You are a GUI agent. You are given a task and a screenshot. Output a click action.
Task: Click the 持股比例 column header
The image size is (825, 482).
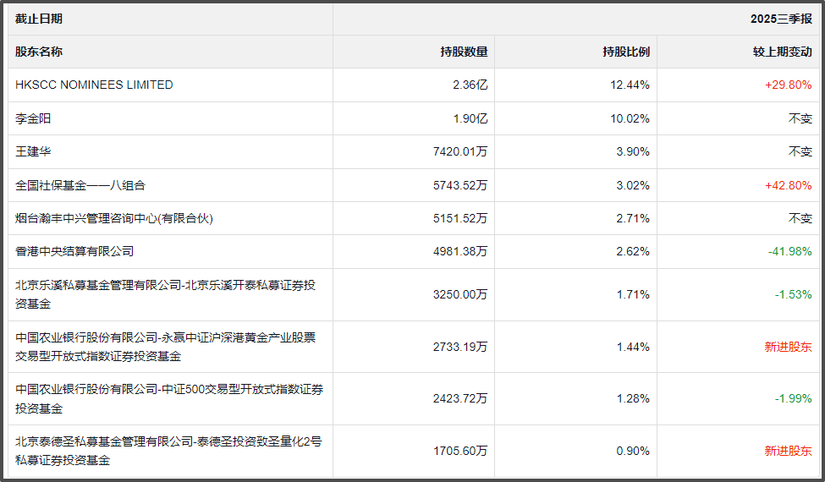pyautogui.click(x=626, y=52)
